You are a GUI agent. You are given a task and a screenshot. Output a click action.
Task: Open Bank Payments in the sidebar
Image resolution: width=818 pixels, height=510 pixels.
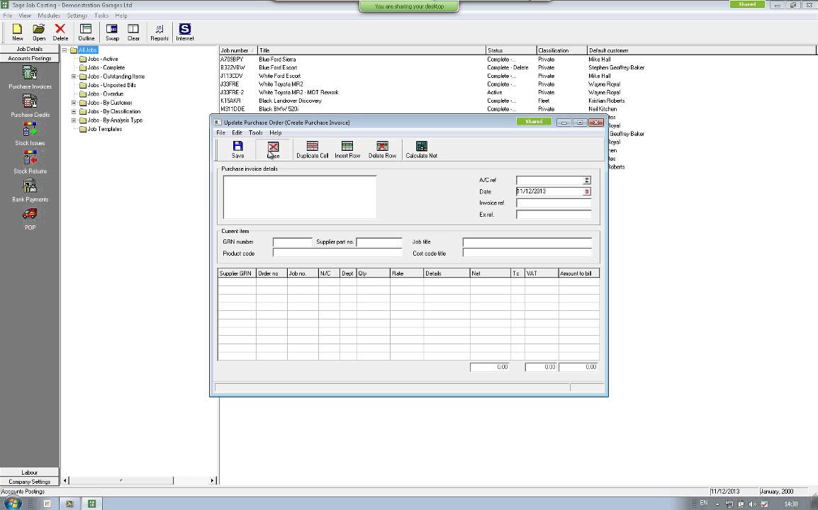tap(30, 190)
